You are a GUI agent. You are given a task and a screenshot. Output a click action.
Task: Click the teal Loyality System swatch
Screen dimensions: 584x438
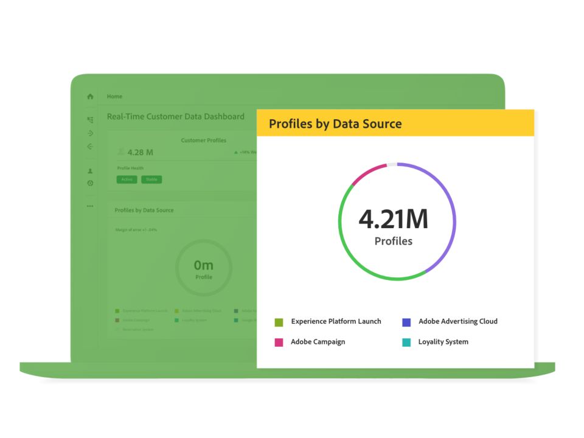pyautogui.click(x=406, y=342)
